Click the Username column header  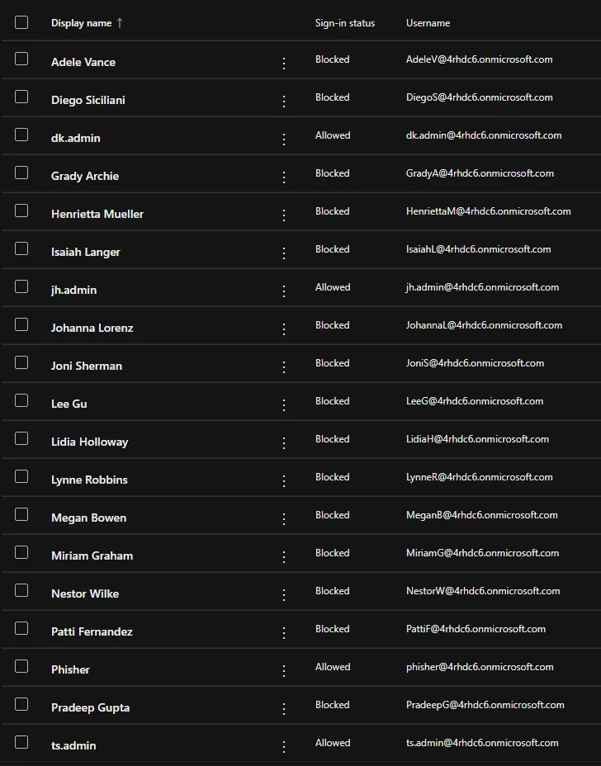coord(428,23)
